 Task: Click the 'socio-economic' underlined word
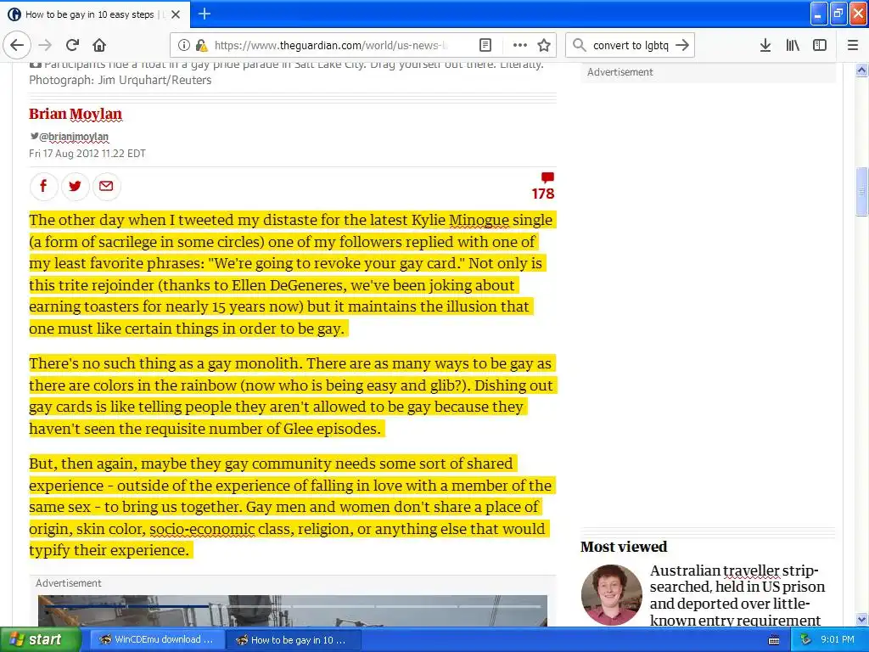pyautogui.click(x=202, y=529)
